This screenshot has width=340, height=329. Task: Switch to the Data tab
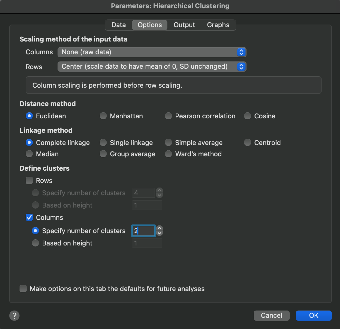[119, 25]
